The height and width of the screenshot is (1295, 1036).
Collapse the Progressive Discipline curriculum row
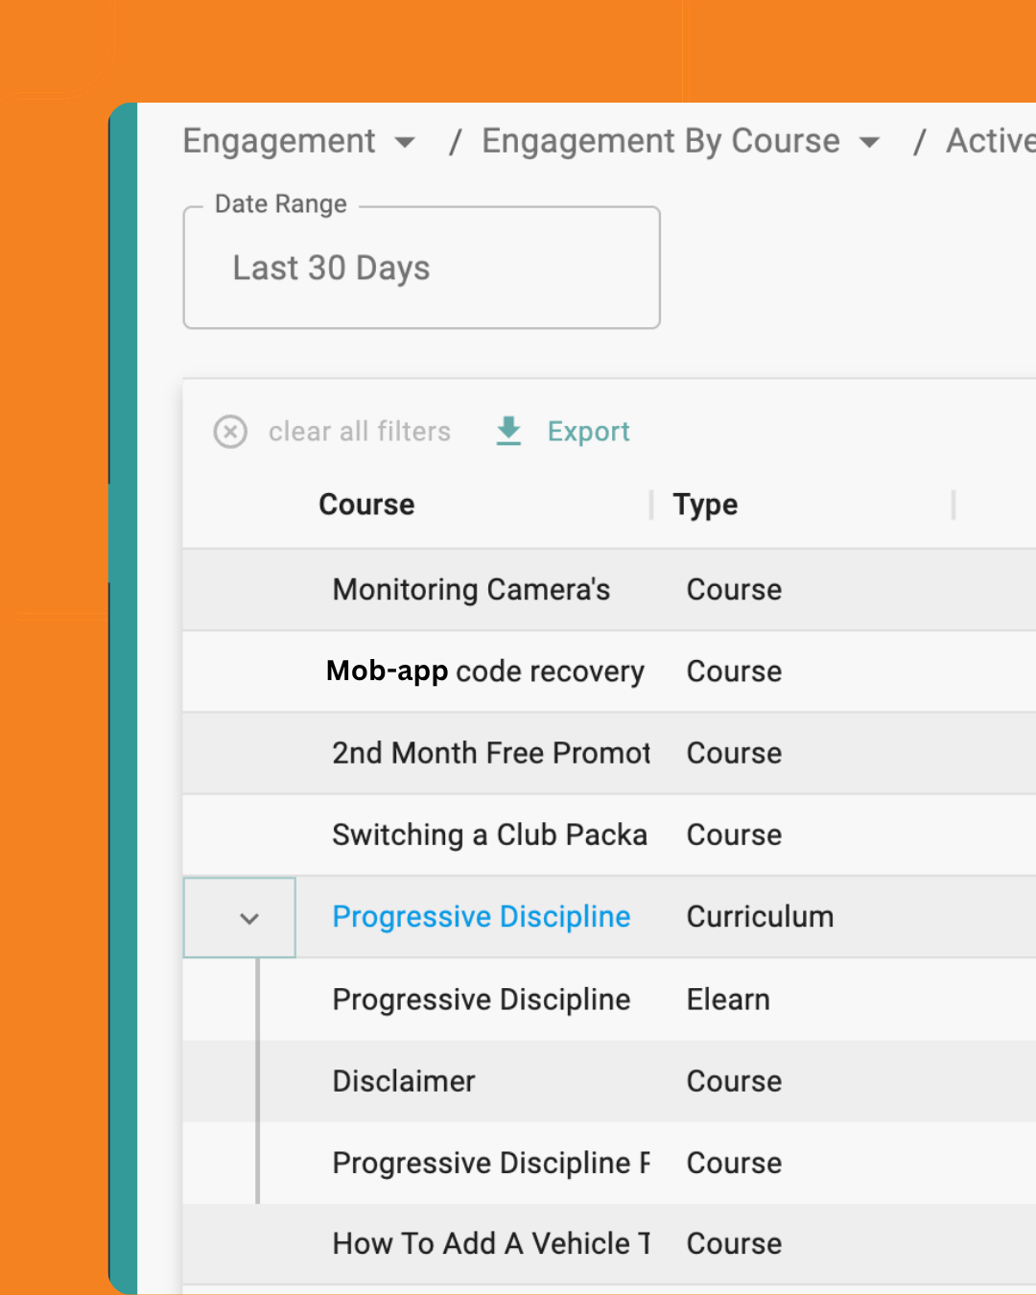click(x=249, y=918)
